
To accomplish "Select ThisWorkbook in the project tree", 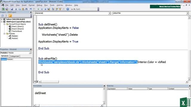I will click(x=17, y=31).
